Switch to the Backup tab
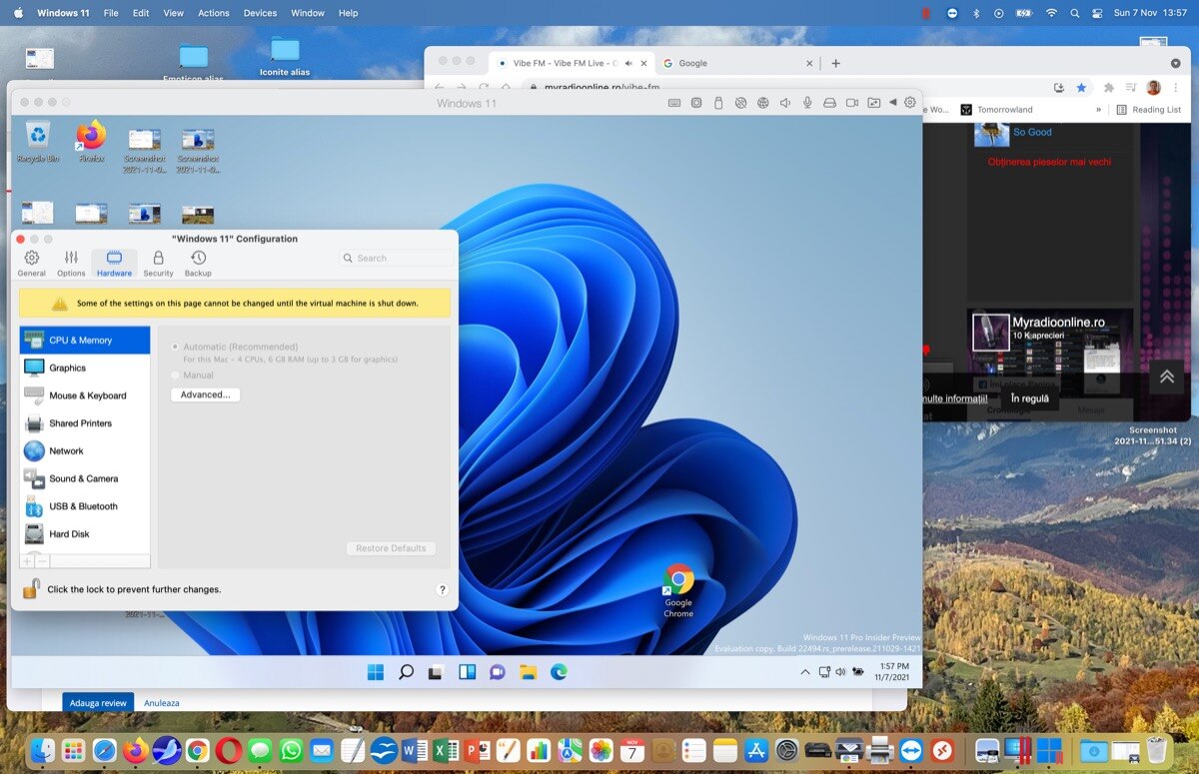The height and width of the screenshot is (774, 1199). pyautogui.click(x=198, y=264)
